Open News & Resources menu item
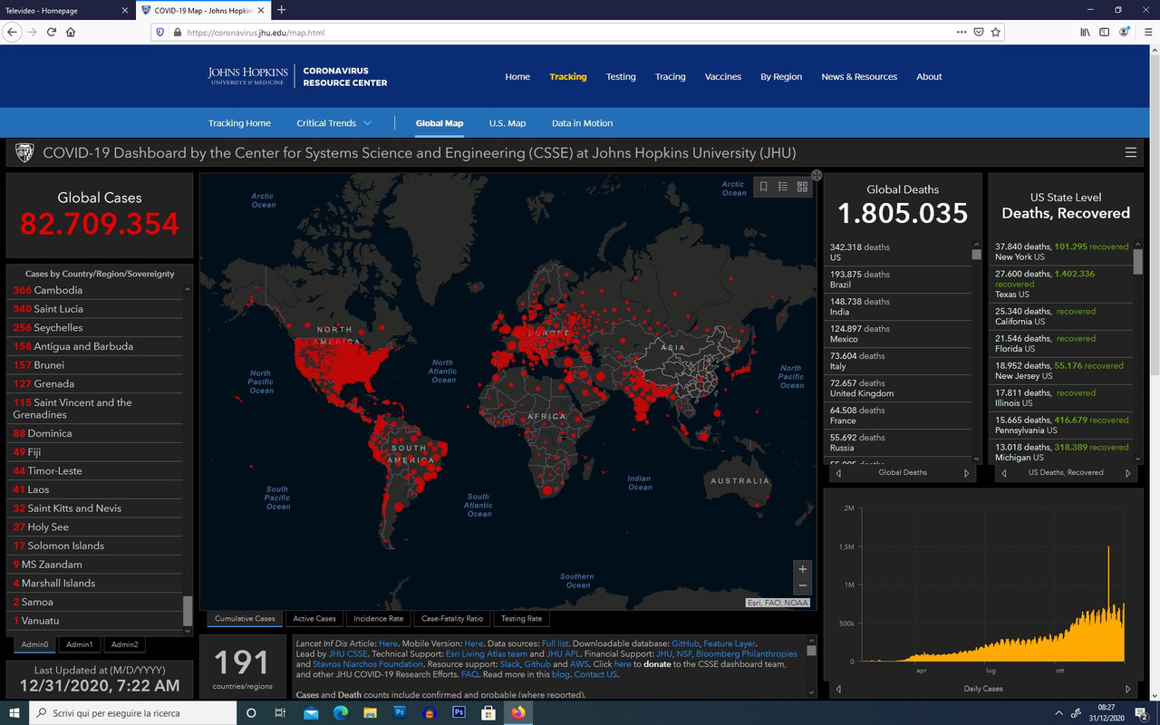Viewport: 1160px width, 725px height. pyautogui.click(x=859, y=77)
